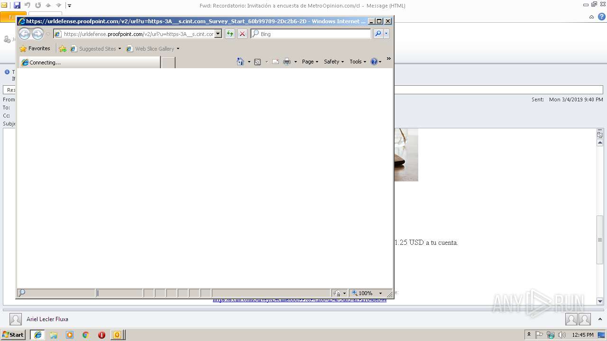
Task: Click the Action Center flag icon
Action: (x=539, y=335)
